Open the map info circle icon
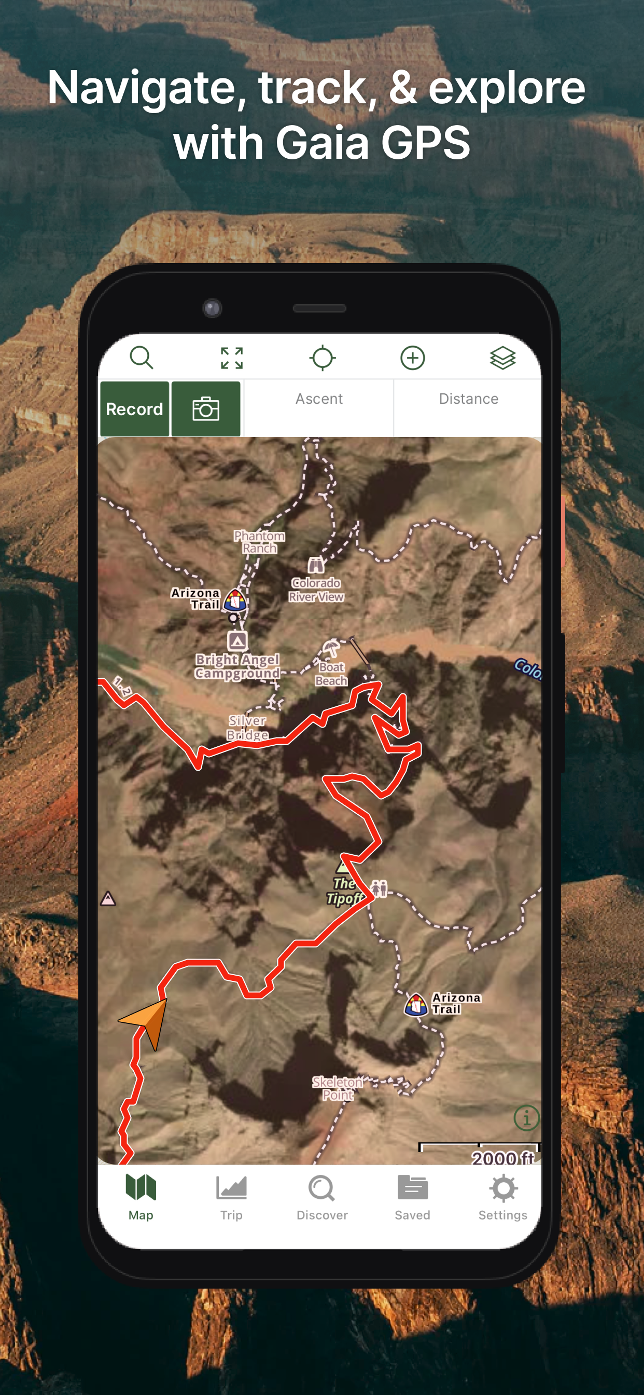This screenshot has height=1395, width=644. 527,1118
